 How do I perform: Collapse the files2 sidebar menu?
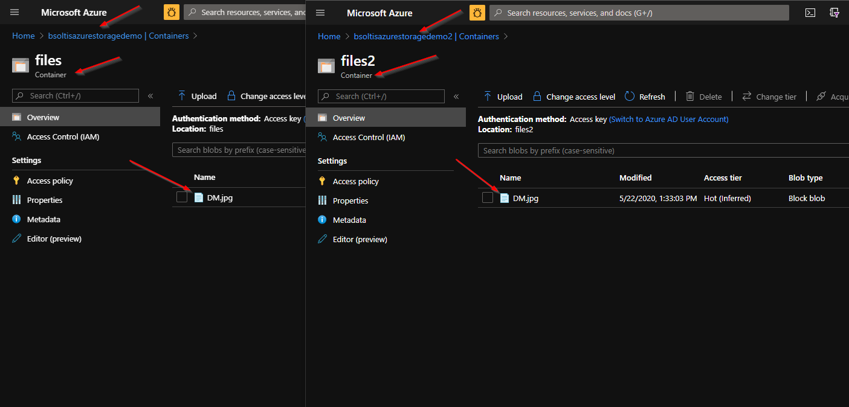point(456,97)
